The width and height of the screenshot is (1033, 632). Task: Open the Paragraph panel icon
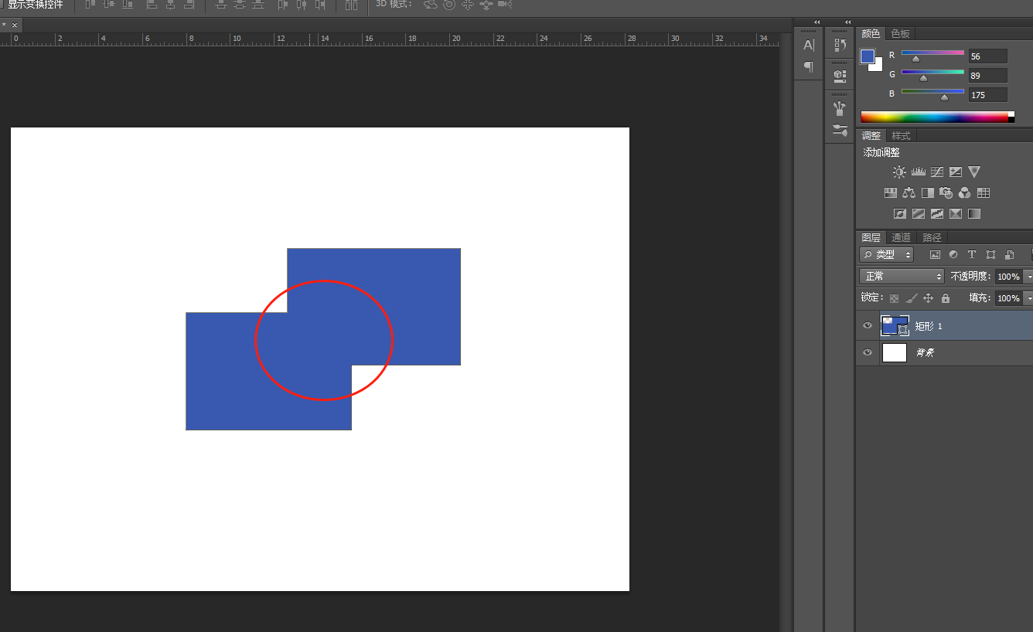pos(809,67)
